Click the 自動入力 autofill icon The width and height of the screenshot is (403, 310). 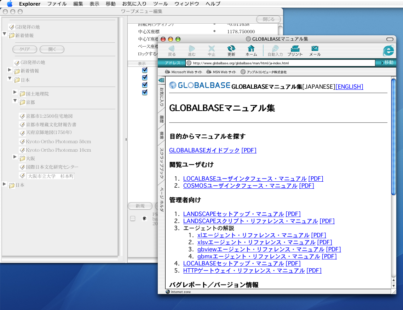(275, 48)
